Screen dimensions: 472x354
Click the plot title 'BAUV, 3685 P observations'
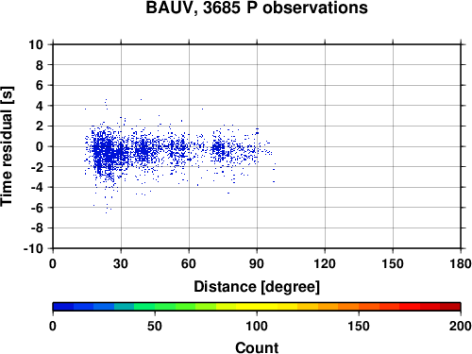pos(257,8)
